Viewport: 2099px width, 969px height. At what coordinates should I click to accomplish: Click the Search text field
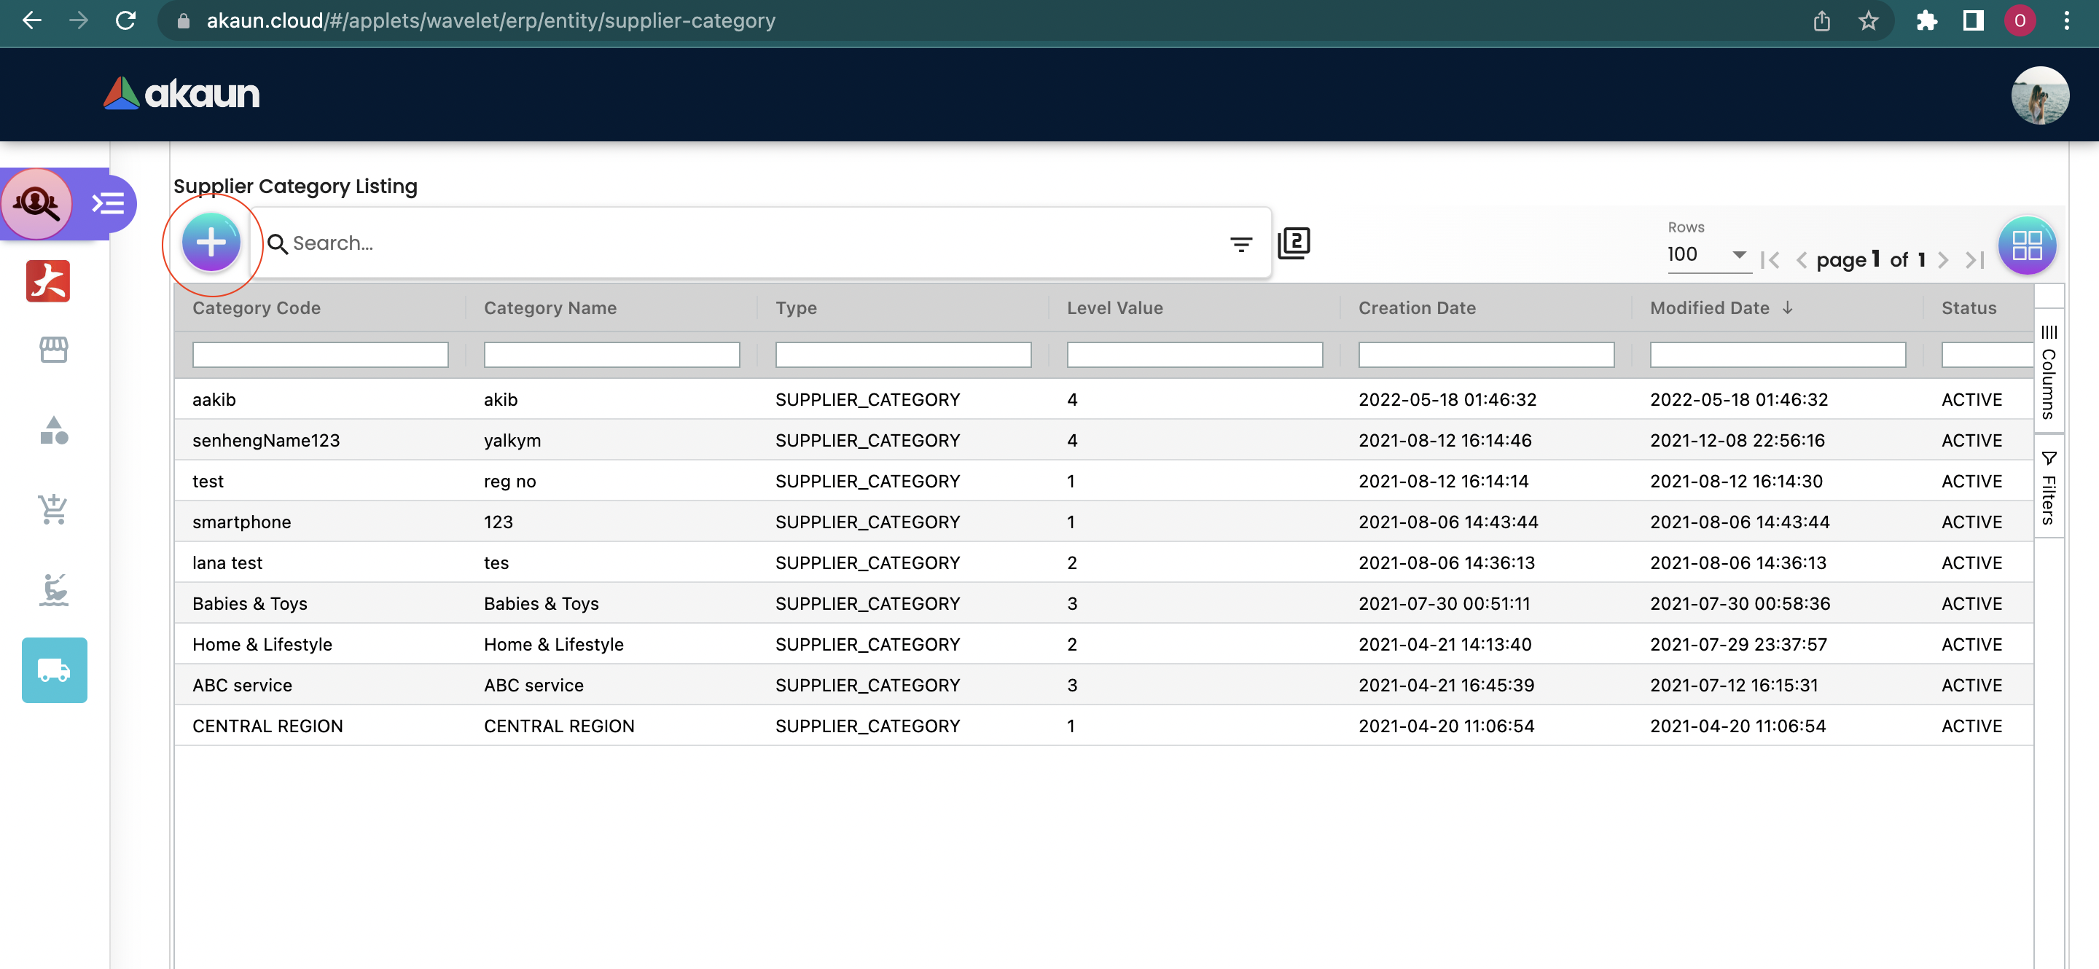(x=750, y=243)
